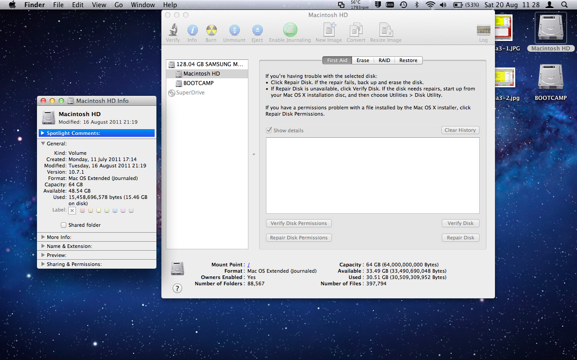This screenshot has width=577, height=360.
Task: Click the Repair Disk button
Action: click(460, 238)
